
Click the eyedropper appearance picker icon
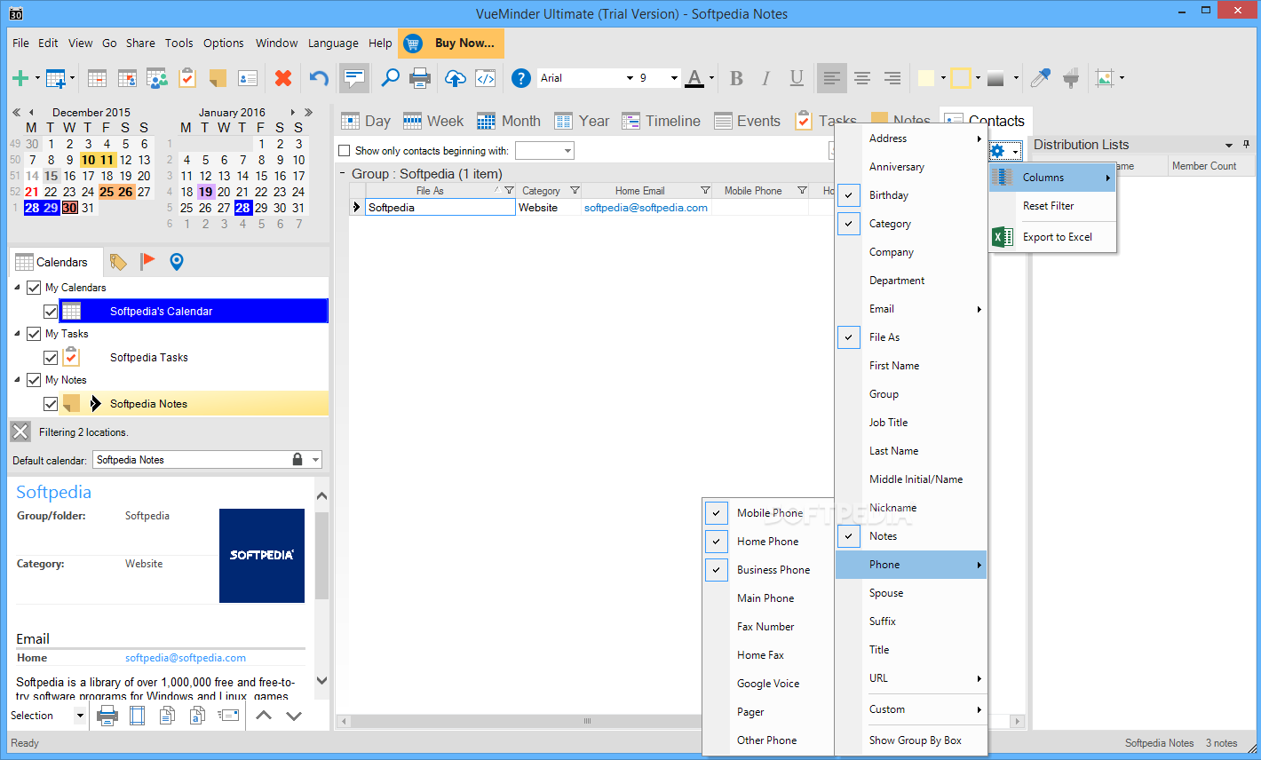(1040, 78)
